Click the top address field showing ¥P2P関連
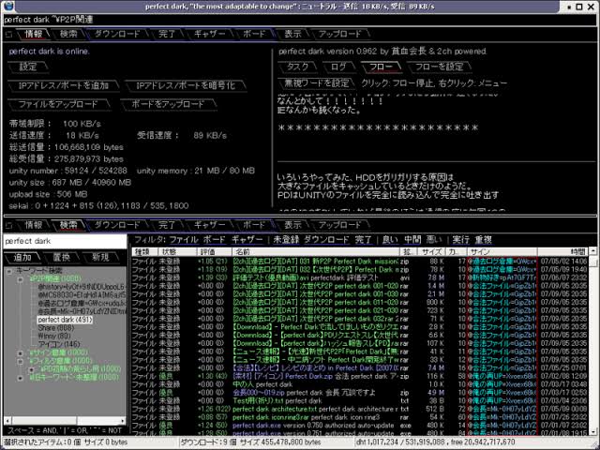Viewport: 600px width, 450px height. (x=298, y=20)
